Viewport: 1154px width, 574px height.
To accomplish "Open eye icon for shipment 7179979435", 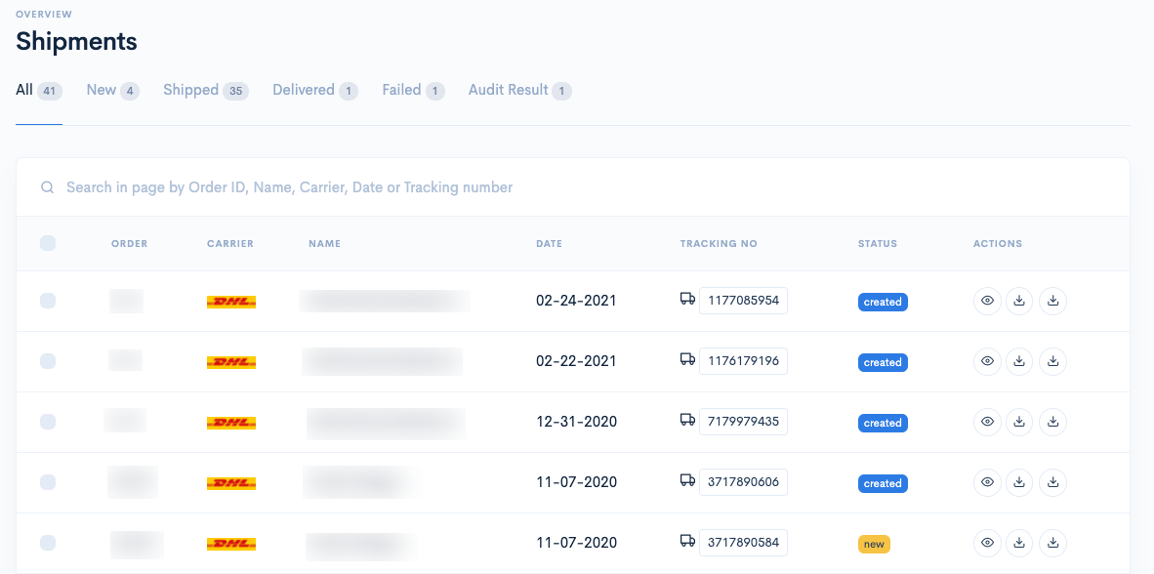I will coord(988,422).
